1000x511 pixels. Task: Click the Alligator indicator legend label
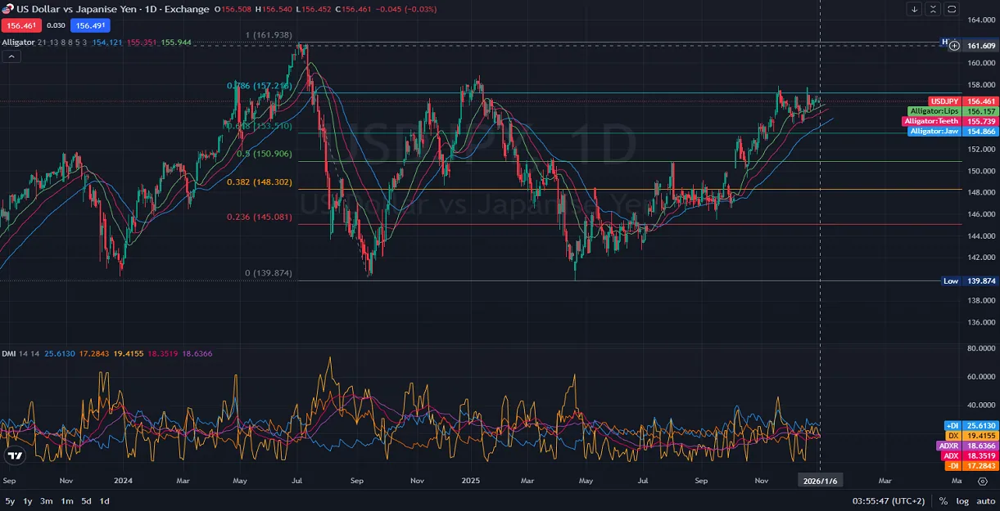click(18, 42)
